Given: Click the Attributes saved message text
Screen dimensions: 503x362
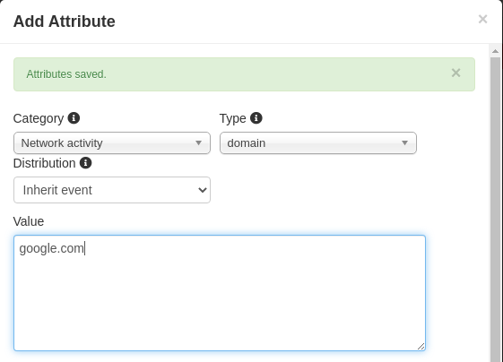Looking at the screenshot, I should coord(66,74).
